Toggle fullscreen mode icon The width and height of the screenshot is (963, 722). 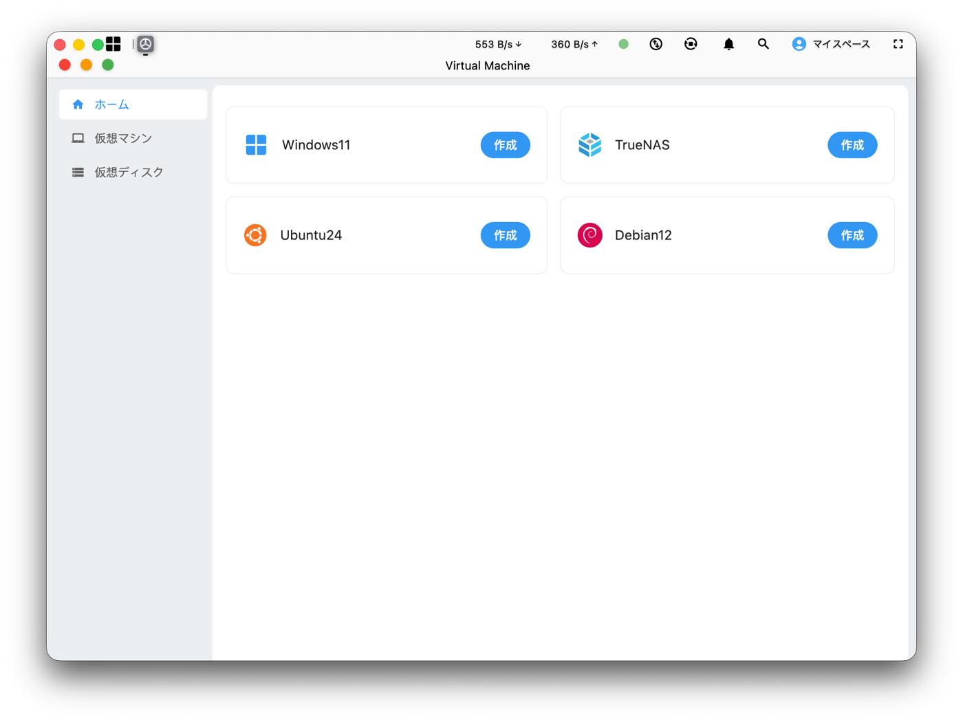click(x=898, y=44)
